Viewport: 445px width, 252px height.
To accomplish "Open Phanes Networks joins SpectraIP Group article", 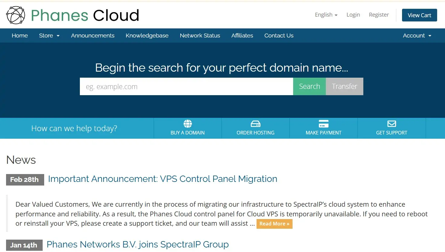I will click(138, 244).
